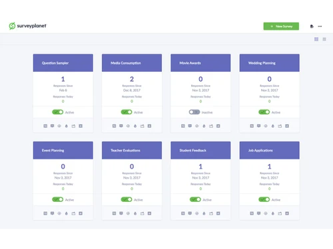The height and width of the screenshot is (249, 333).
Task: Click Movie Awards' share folder icon
Action: point(211,126)
